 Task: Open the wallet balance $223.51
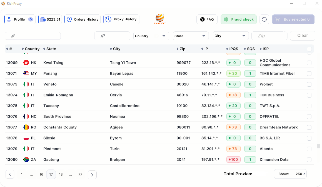tap(50, 19)
